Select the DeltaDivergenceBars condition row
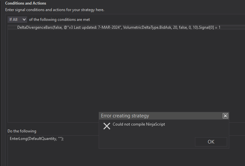This screenshot has width=245, height=166. point(119,27)
